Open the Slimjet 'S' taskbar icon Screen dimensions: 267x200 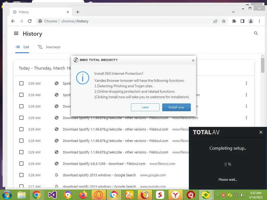point(160,195)
